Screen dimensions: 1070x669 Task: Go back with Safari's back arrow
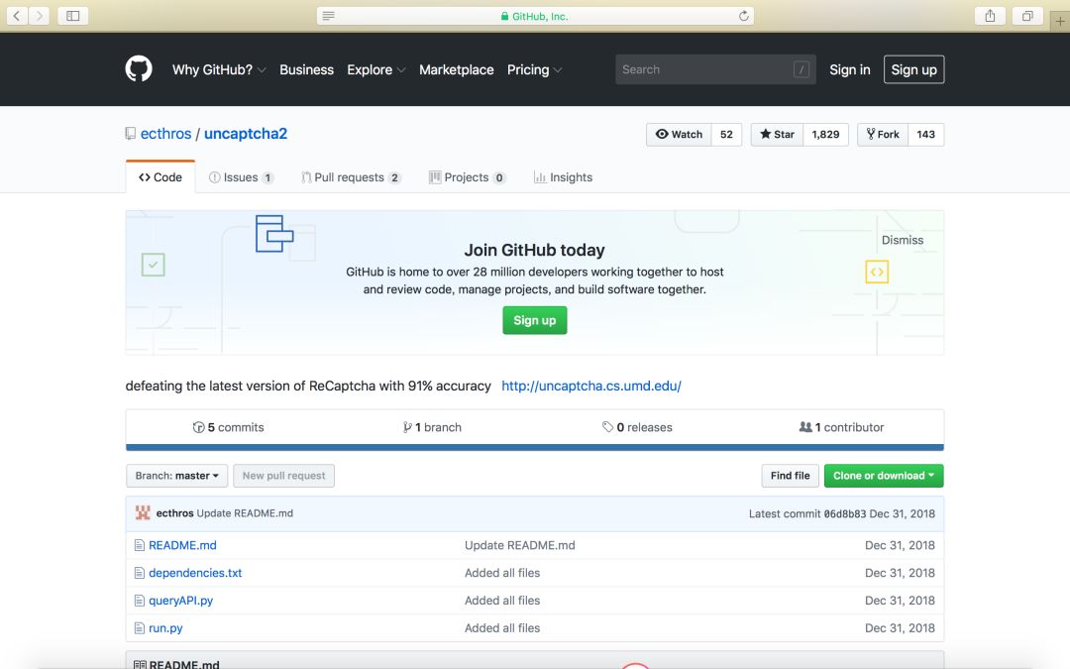[x=17, y=16]
